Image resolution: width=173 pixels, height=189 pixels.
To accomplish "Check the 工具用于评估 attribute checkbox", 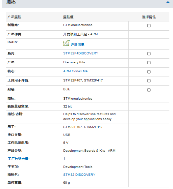I will (149, 81).
